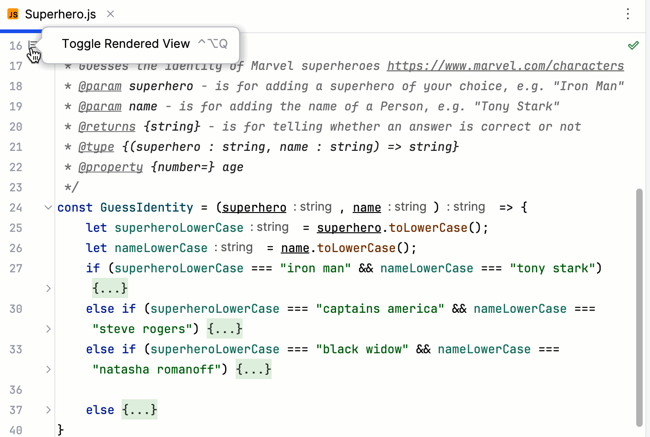The width and height of the screenshot is (650, 437).
Task: Open the editor three-dot options menu
Action: pyautogui.click(x=627, y=14)
